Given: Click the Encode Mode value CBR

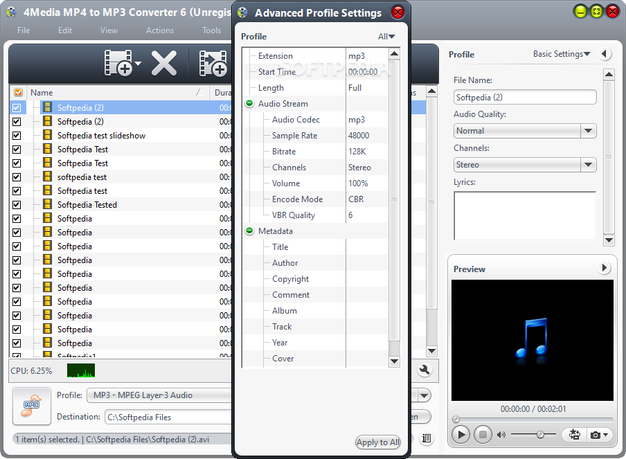Looking at the screenshot, I should click(356, 199).
